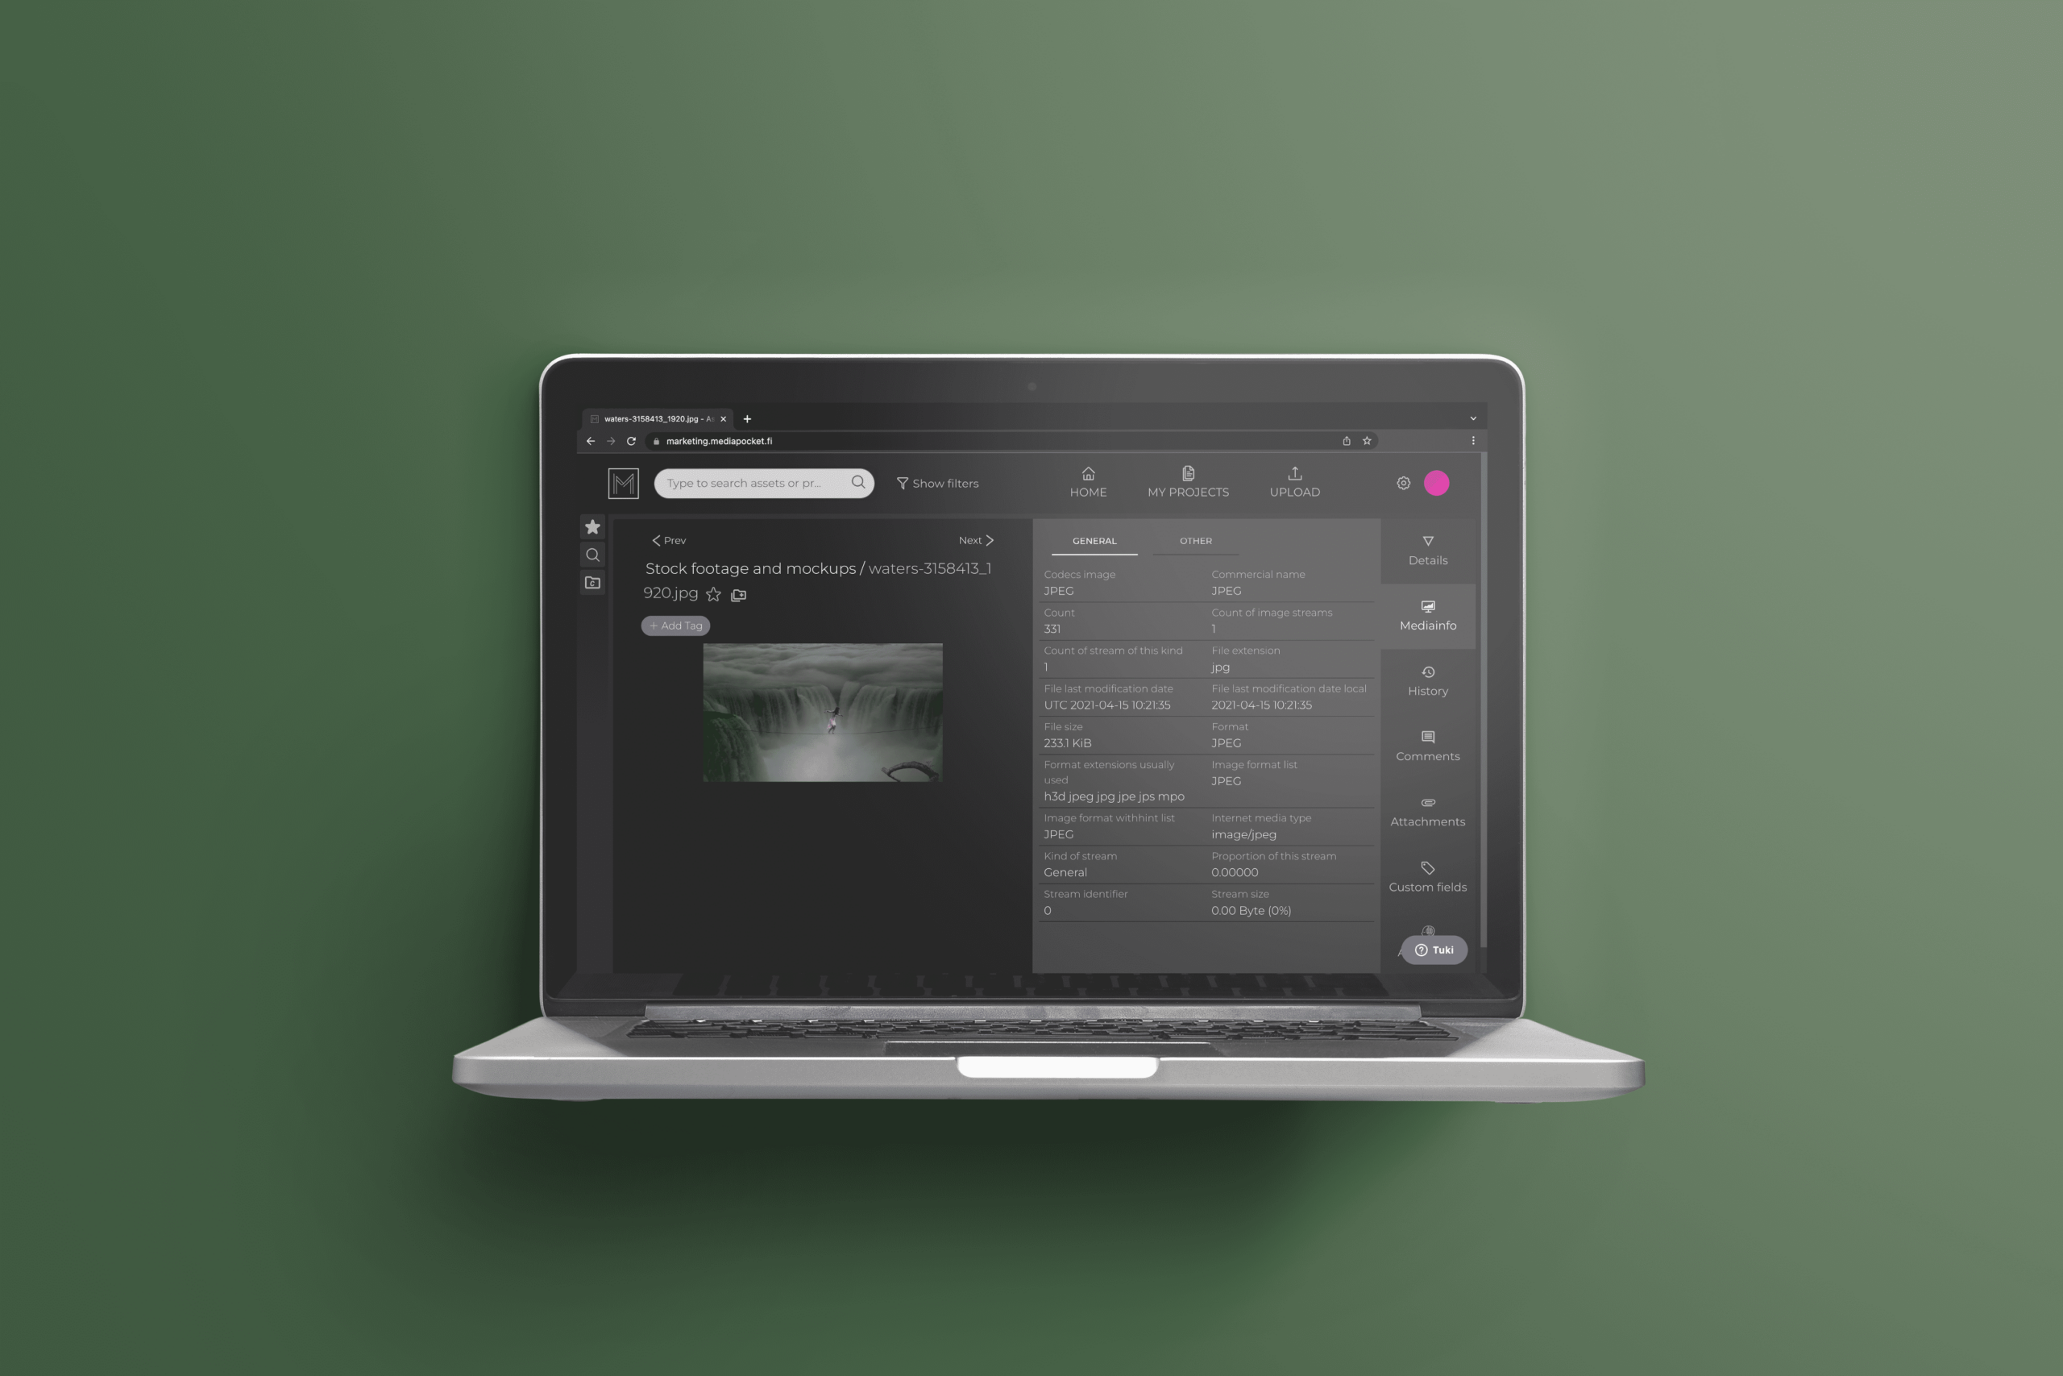Open the Attachments panel
The height and width of the screenshot is (1376, 2063).
pyautogui.click(x=1429, y=811)
